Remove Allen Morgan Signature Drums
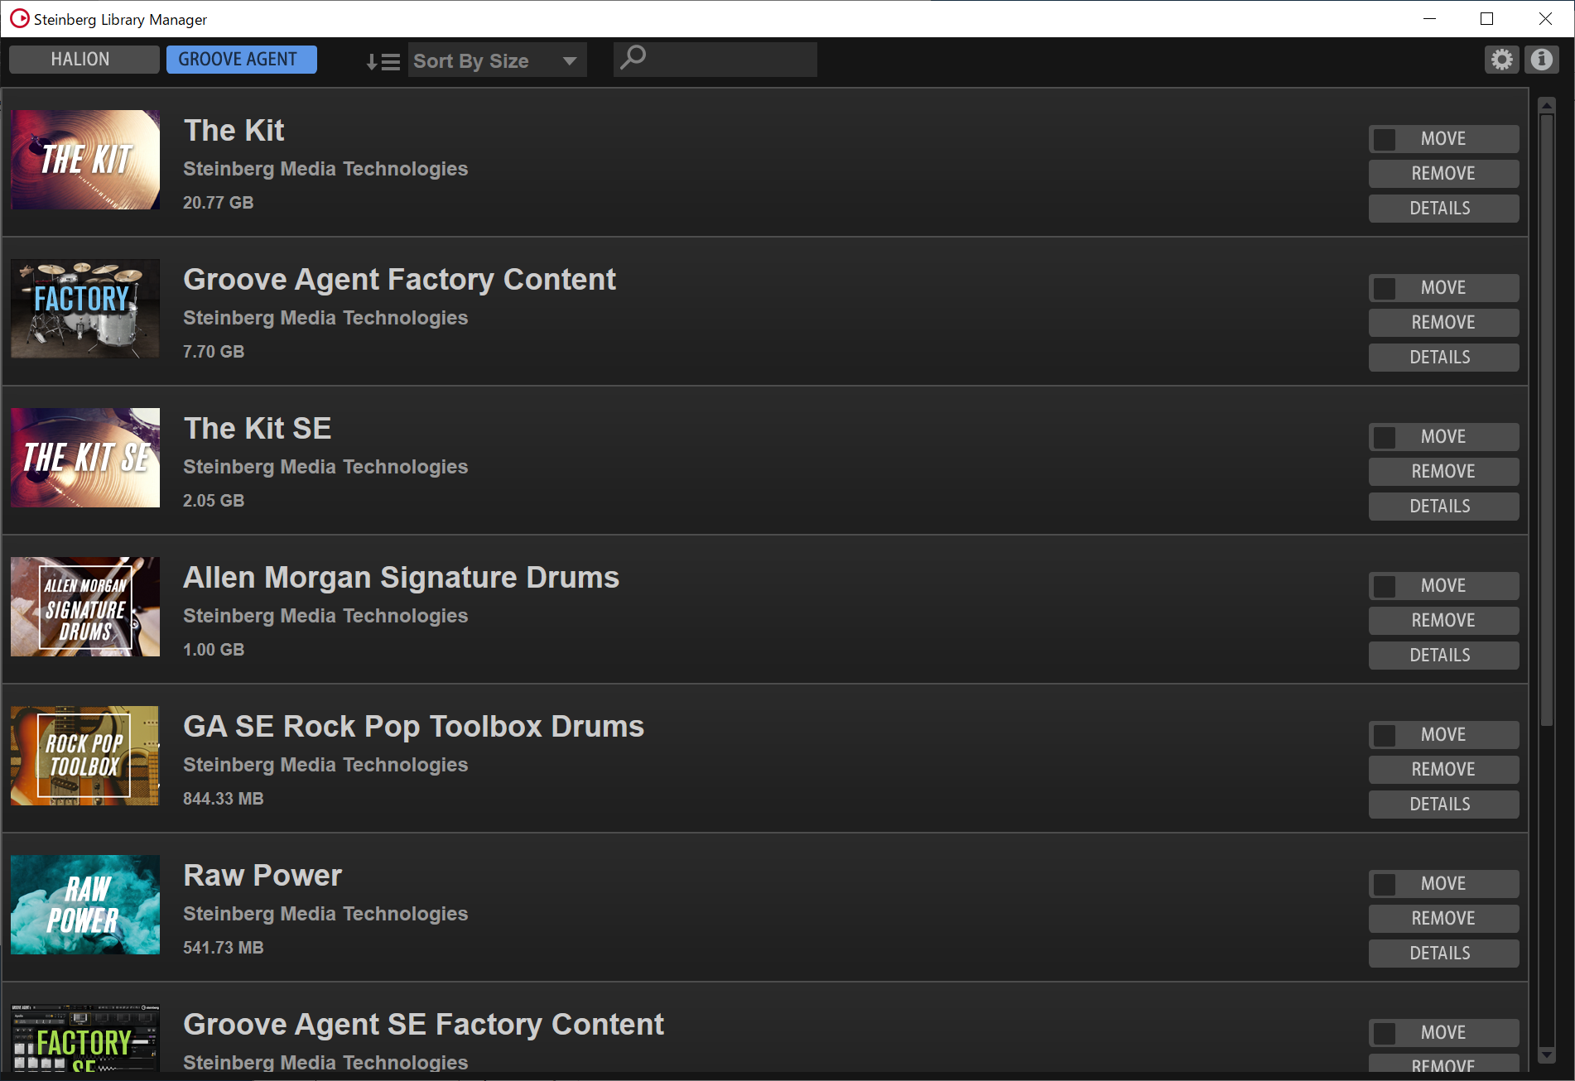The width and height of the screenshot is (1575, 1081). [1443, 621]
